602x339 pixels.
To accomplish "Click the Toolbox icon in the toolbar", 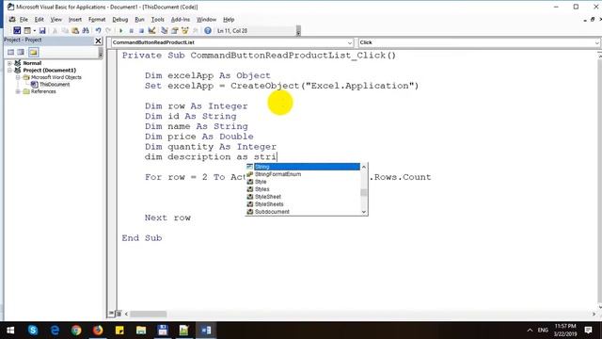I will point(195,30).
